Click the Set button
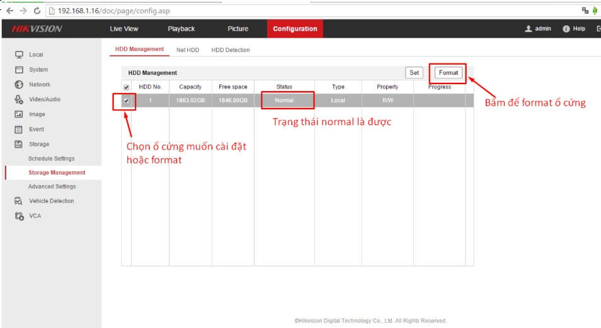 coord(414,73)
